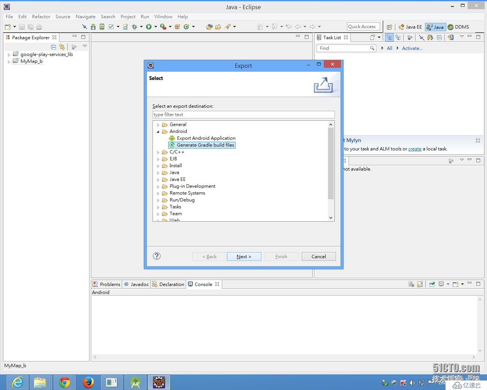Open the Refactor menu
487x390 pixels.
click(41, 16)
